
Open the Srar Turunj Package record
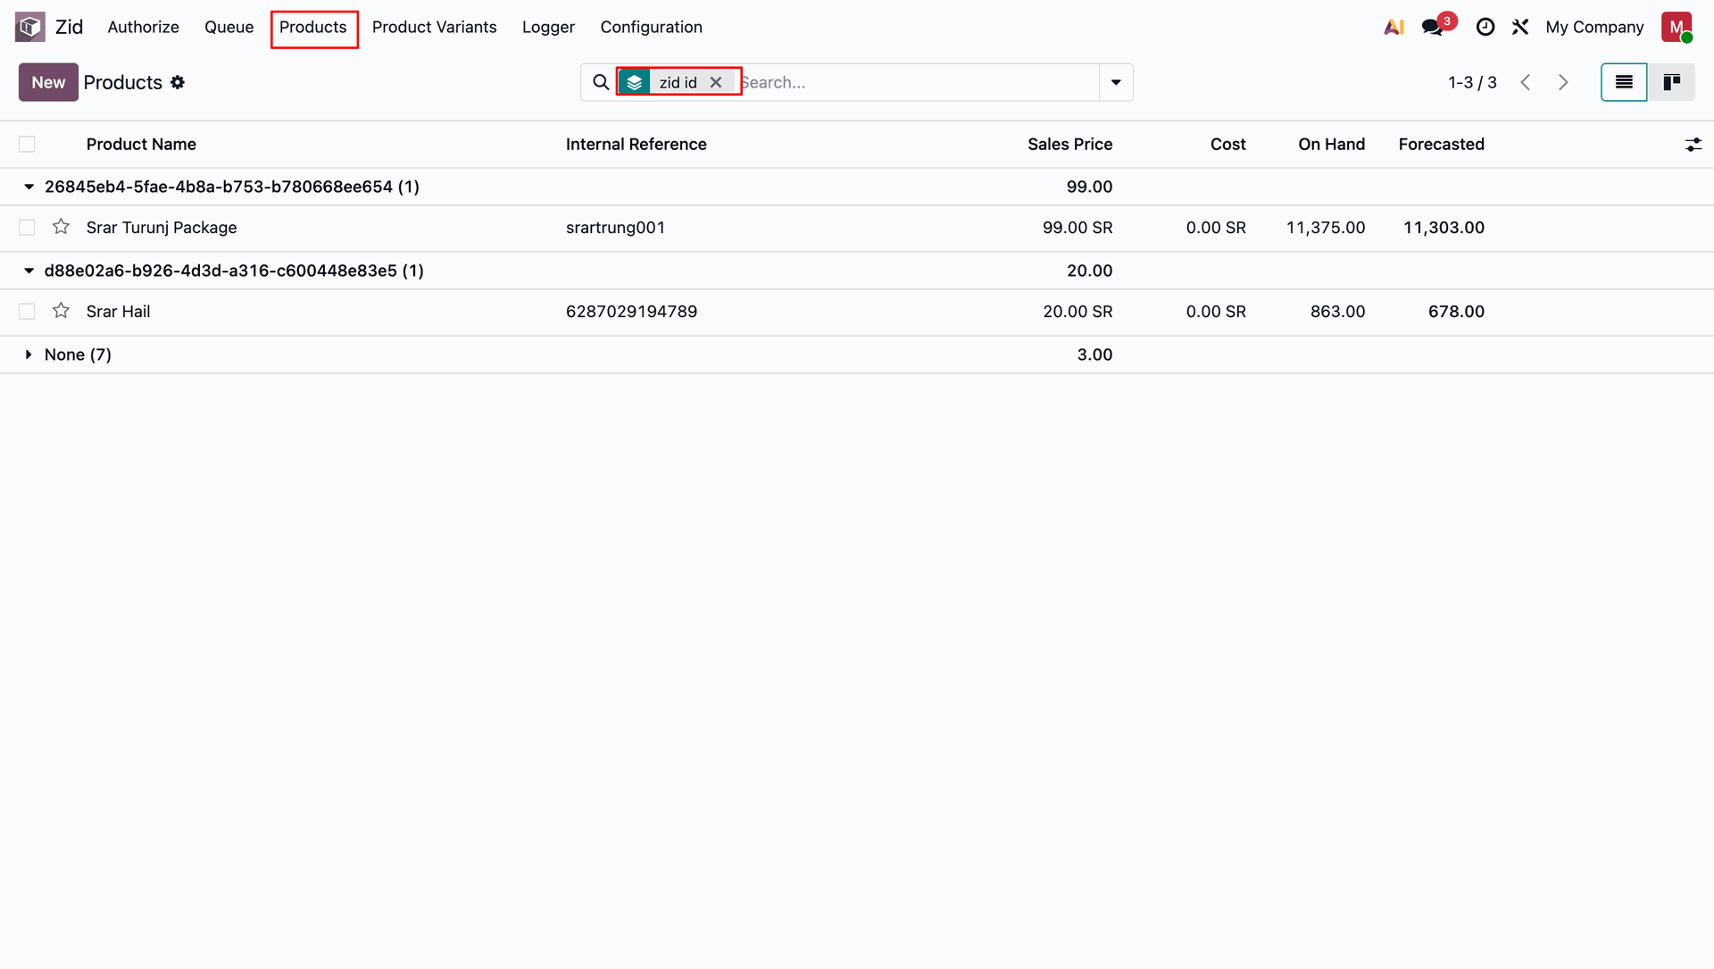pos(162,228)
